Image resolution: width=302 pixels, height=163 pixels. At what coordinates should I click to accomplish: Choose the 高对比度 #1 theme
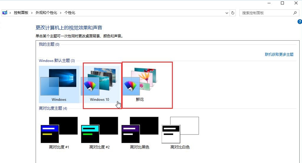point(59,133)
